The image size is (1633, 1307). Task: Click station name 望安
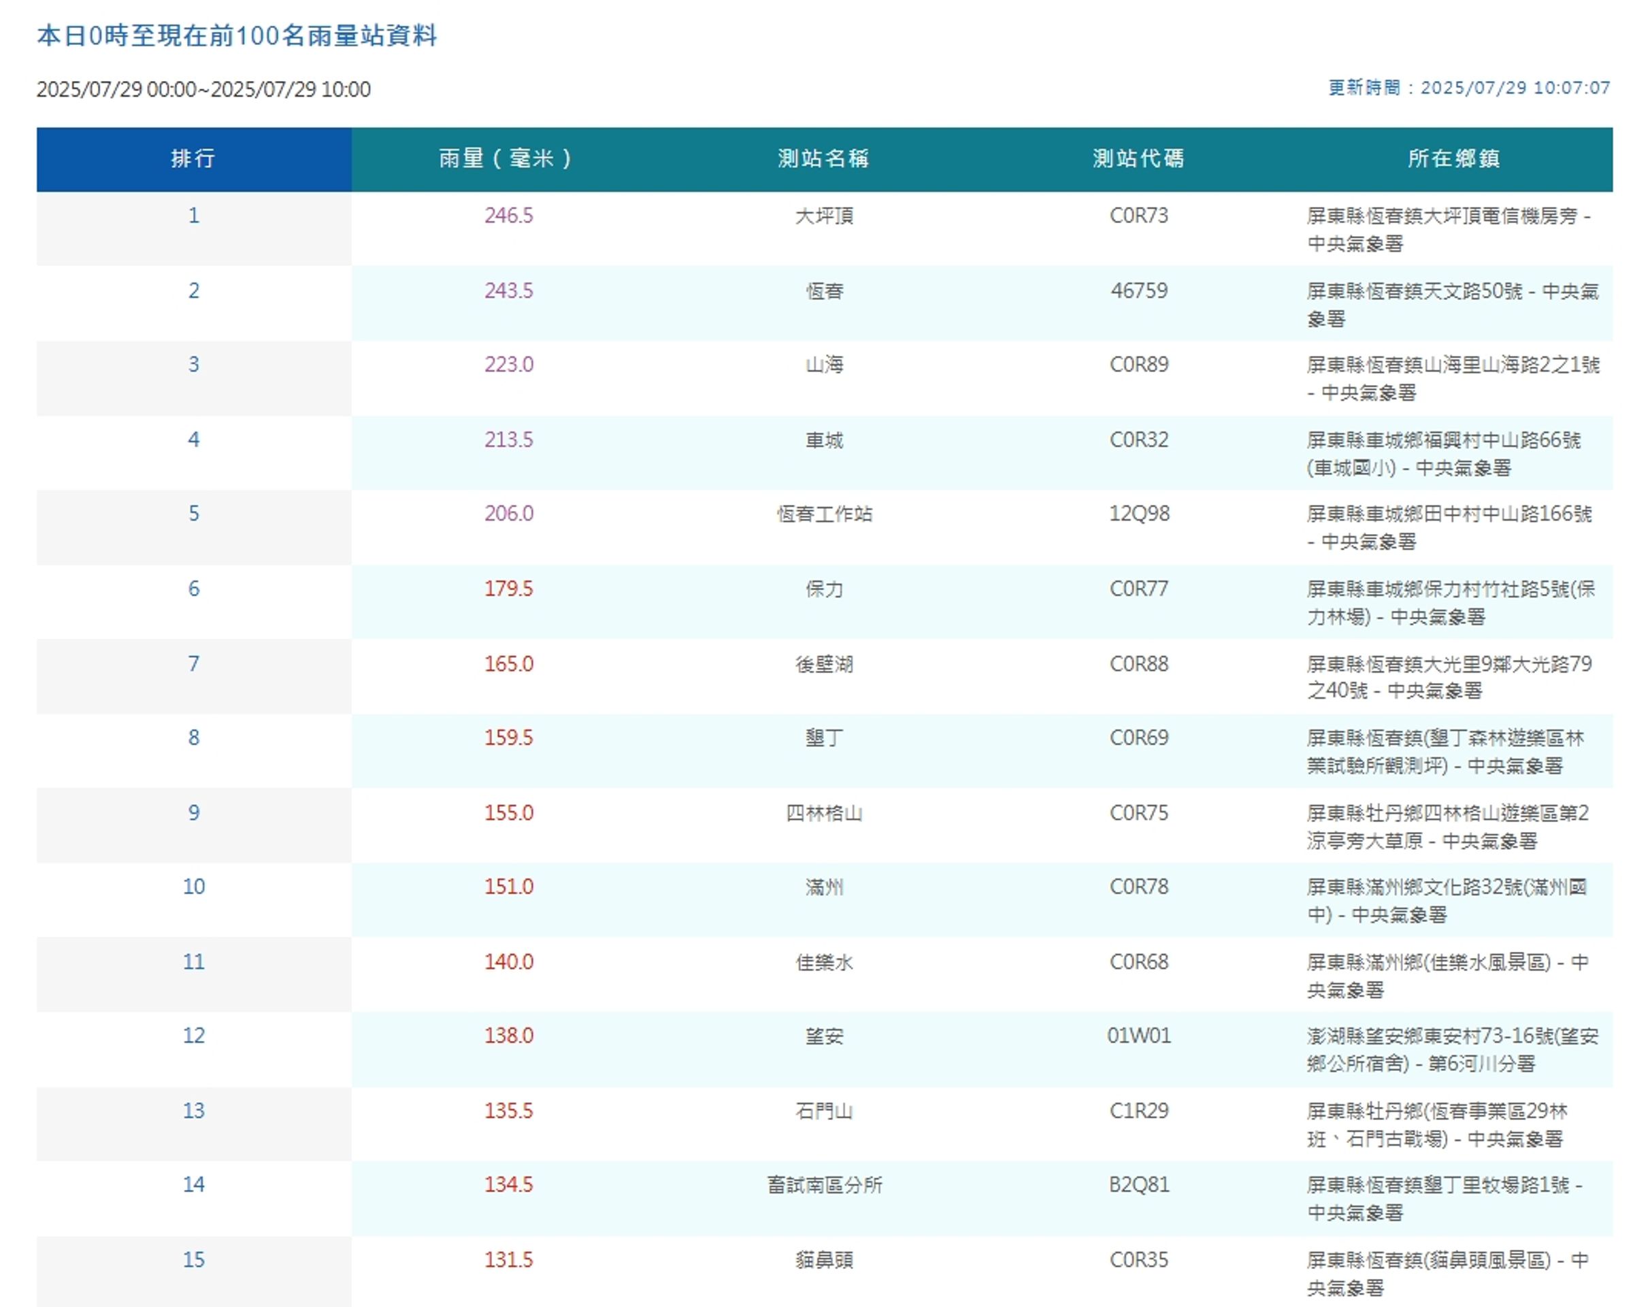click(824, 1035)
